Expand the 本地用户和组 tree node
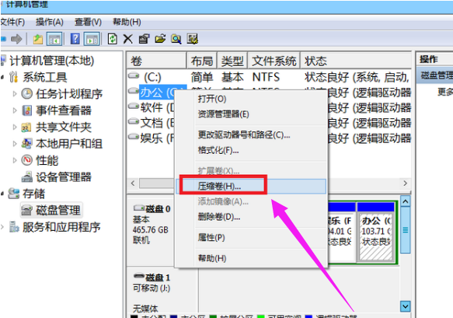 click(x=15, y=144)
